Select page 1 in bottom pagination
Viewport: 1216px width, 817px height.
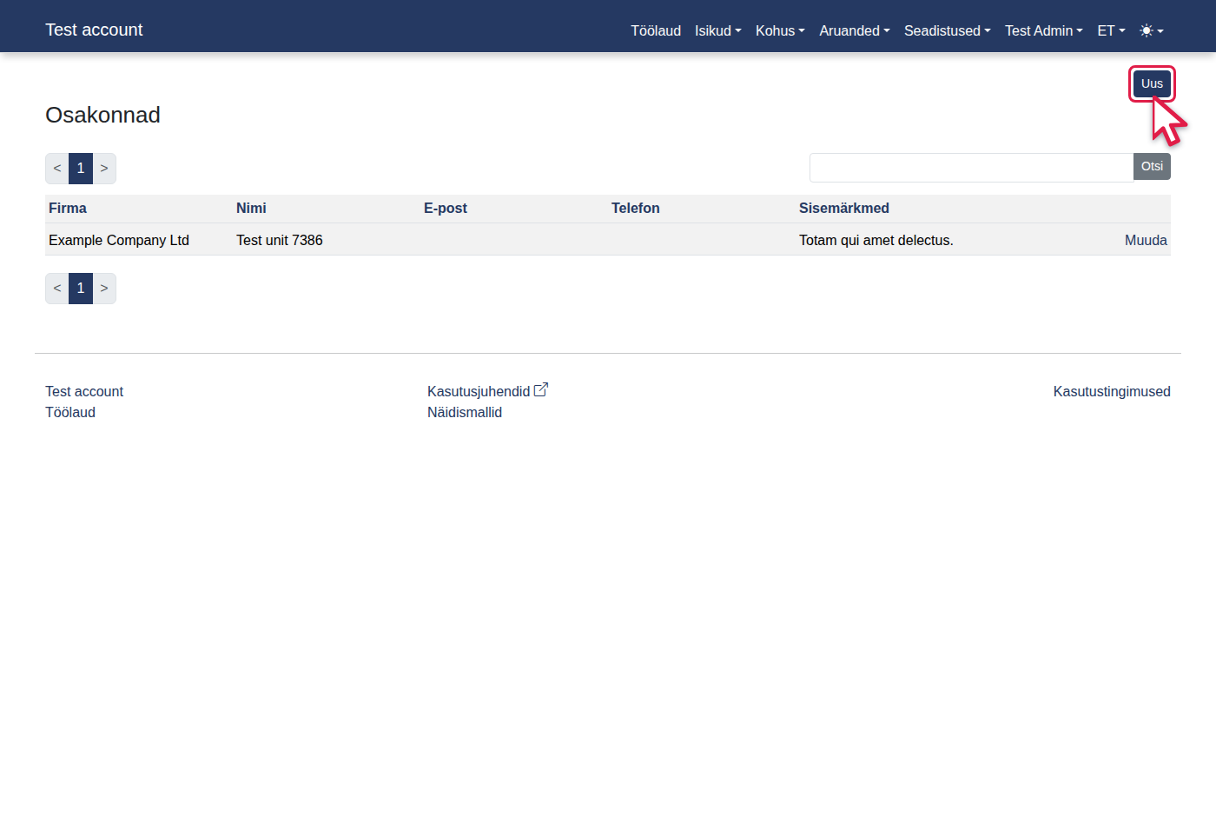click(x=81, y=289)
